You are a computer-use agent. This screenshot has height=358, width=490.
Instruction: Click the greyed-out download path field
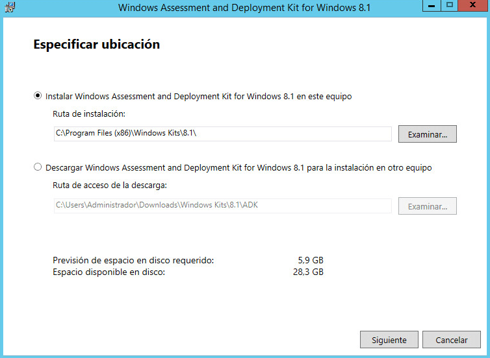click(x=222, y=206)
